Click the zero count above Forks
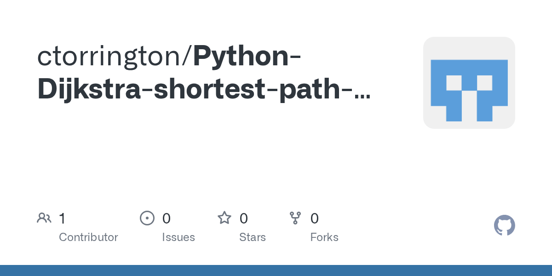Viewport: 552px width, 276px height. coord(315,218)
